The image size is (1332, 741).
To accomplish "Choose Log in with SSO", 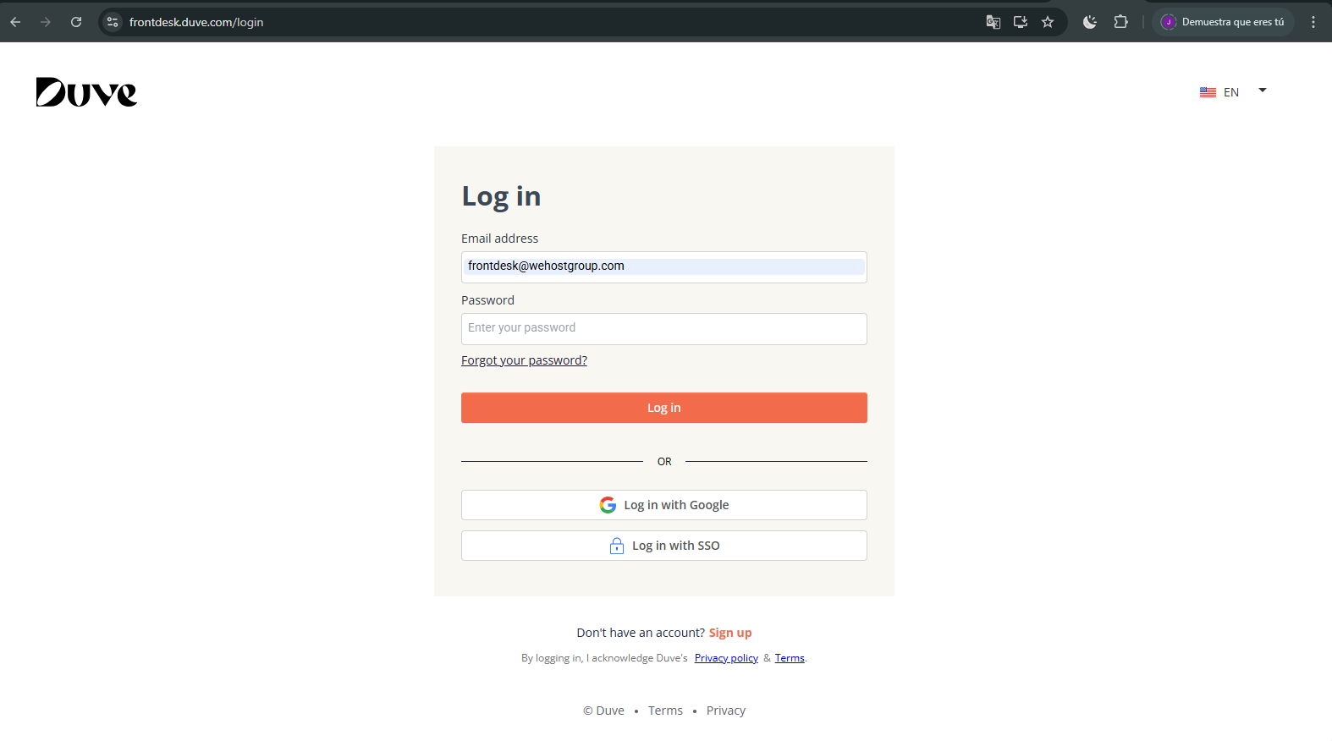I will coord(664,546).
